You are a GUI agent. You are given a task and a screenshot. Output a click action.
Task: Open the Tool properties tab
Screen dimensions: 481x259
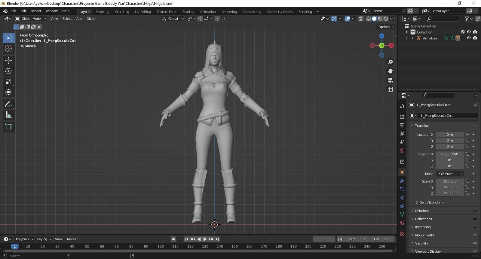(402, 106)
